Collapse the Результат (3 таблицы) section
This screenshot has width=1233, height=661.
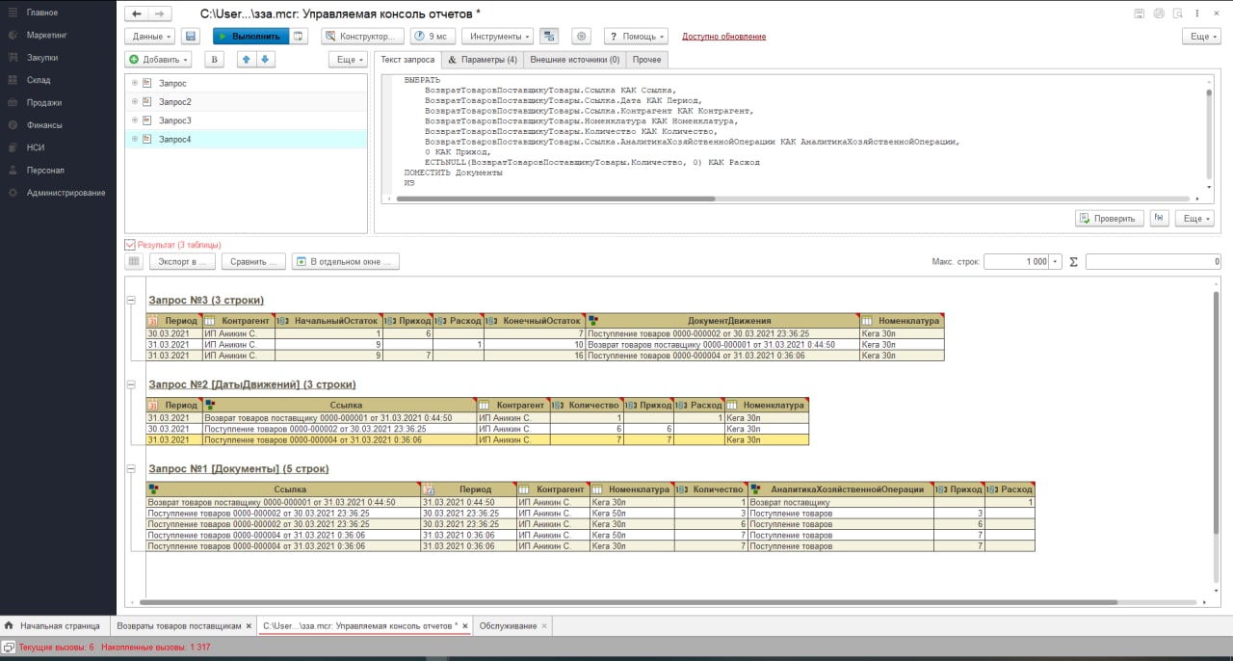tap(130, 245)
